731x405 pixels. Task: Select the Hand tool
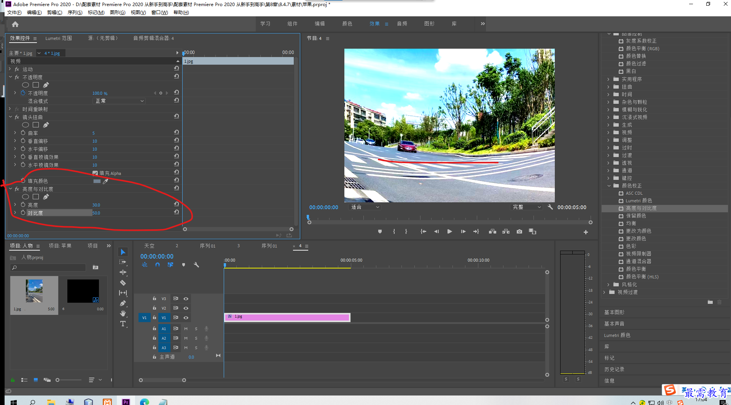pos(123,313)
